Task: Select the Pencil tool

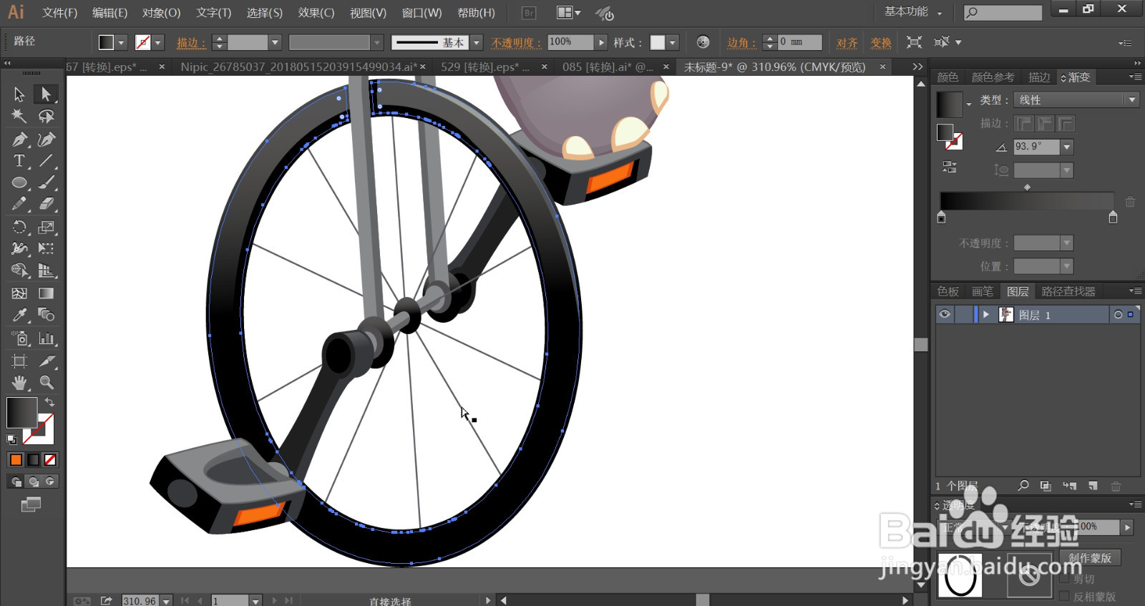Action: (x=19, y=204)
